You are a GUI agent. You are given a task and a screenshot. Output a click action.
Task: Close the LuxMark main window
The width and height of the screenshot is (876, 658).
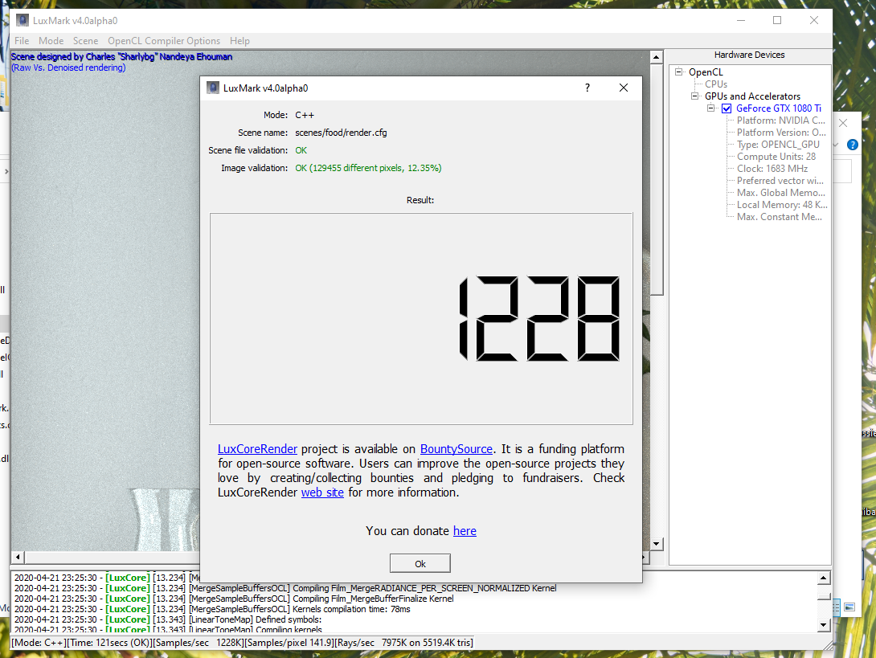814,21
